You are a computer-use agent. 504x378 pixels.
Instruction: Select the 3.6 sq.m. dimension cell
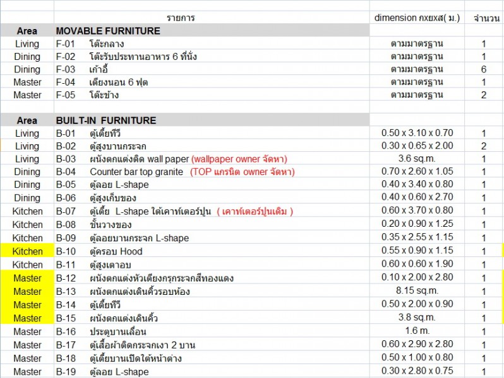417,159
